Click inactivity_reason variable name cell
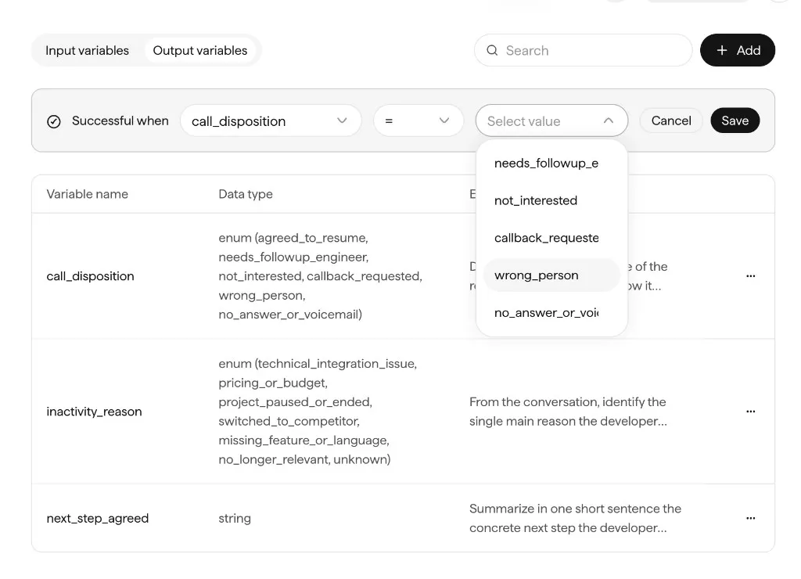The height and width of the screenshot is (579, 801). pos(94,412)
